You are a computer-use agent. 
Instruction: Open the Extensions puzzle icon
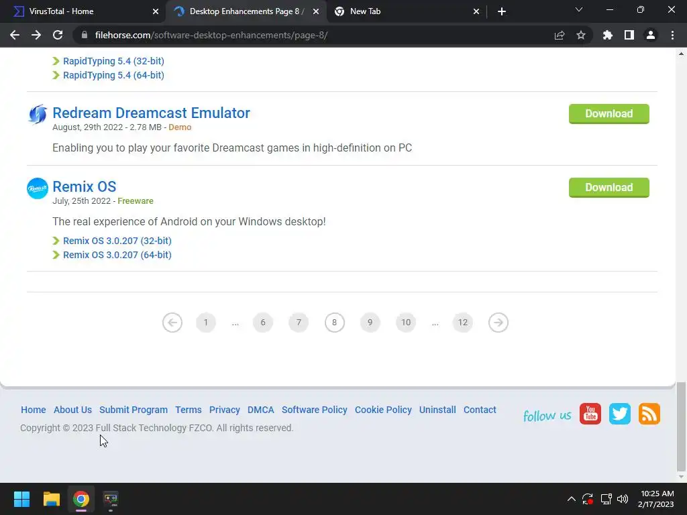[x=608, y=35]
